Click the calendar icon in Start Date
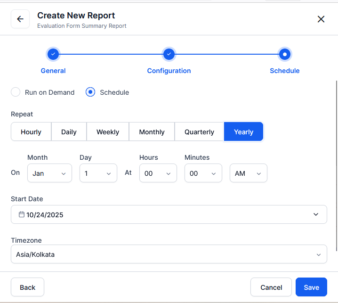 [22, 214]
